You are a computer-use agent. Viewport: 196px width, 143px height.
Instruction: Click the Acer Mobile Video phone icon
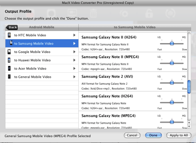(x=9, y=68)
